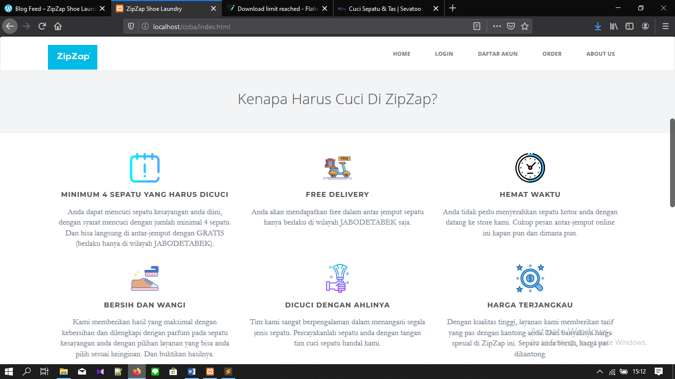Open the XAMPP Control Panel from the taskbar
675x379 pixels.
(210, 372)
